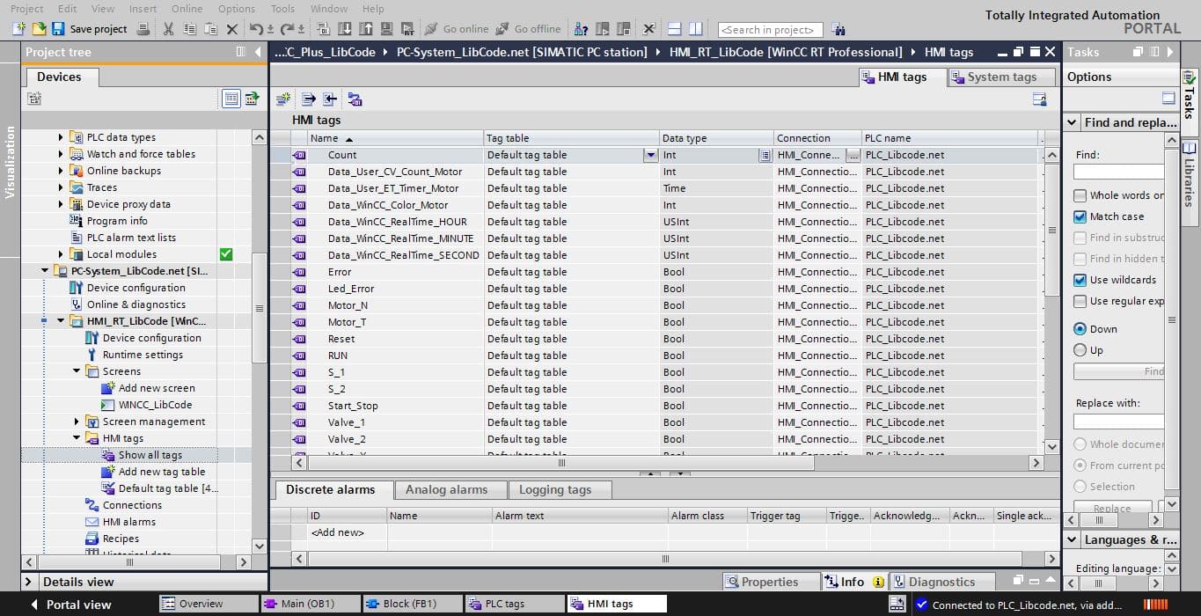Viewport: 1201px width, 616px height.
Task: Collapse the Find and replace section
Action: [1073, 122]
